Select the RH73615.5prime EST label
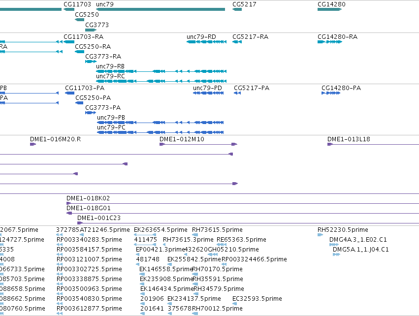This screenshot has height=316, width=419. pos(217,230)
